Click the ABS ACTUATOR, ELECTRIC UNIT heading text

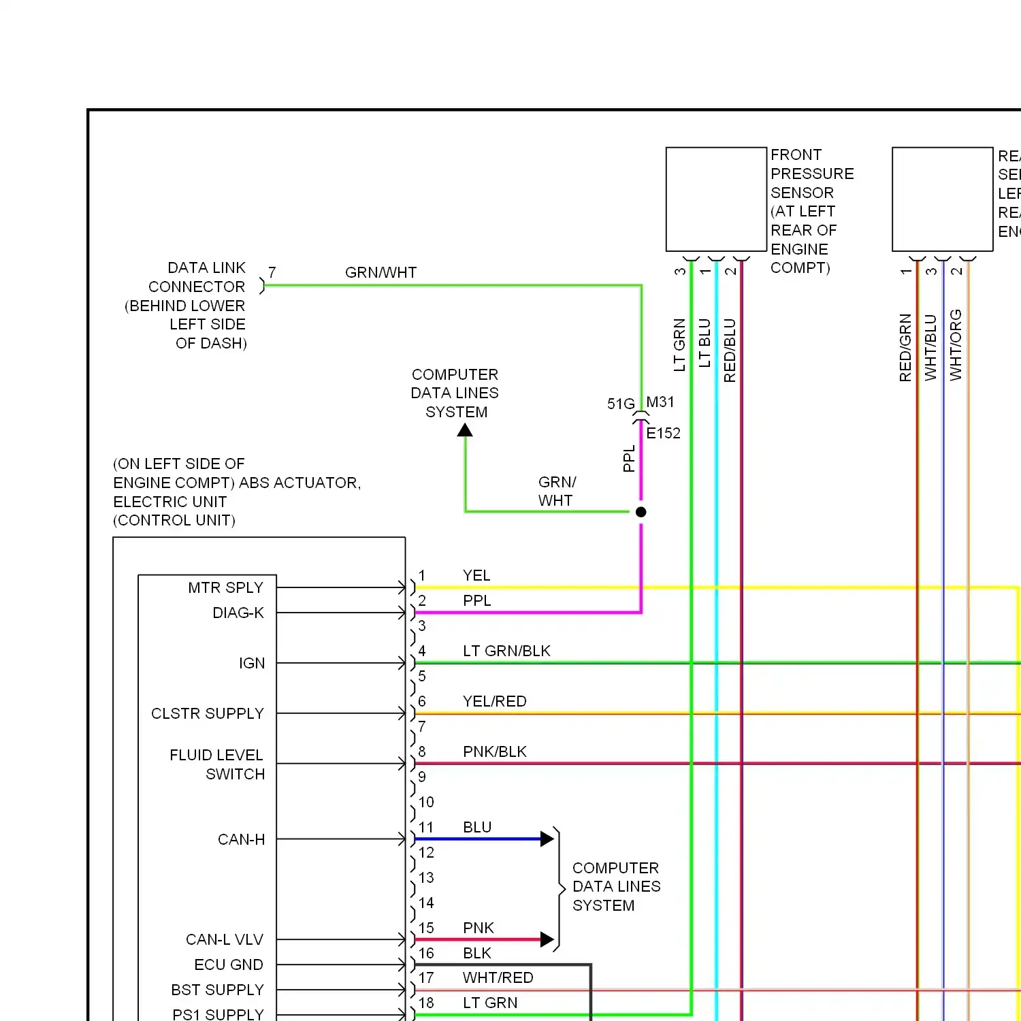pyautogui.click(x=237, y=492)
